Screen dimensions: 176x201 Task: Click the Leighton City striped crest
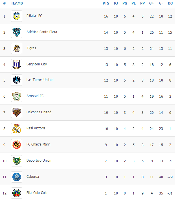click(17, 65)
